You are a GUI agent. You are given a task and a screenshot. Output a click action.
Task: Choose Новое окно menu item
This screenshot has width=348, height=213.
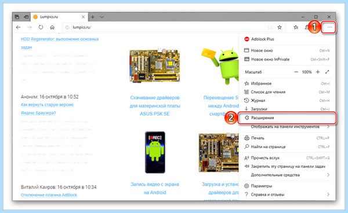(x=287, y=50)
